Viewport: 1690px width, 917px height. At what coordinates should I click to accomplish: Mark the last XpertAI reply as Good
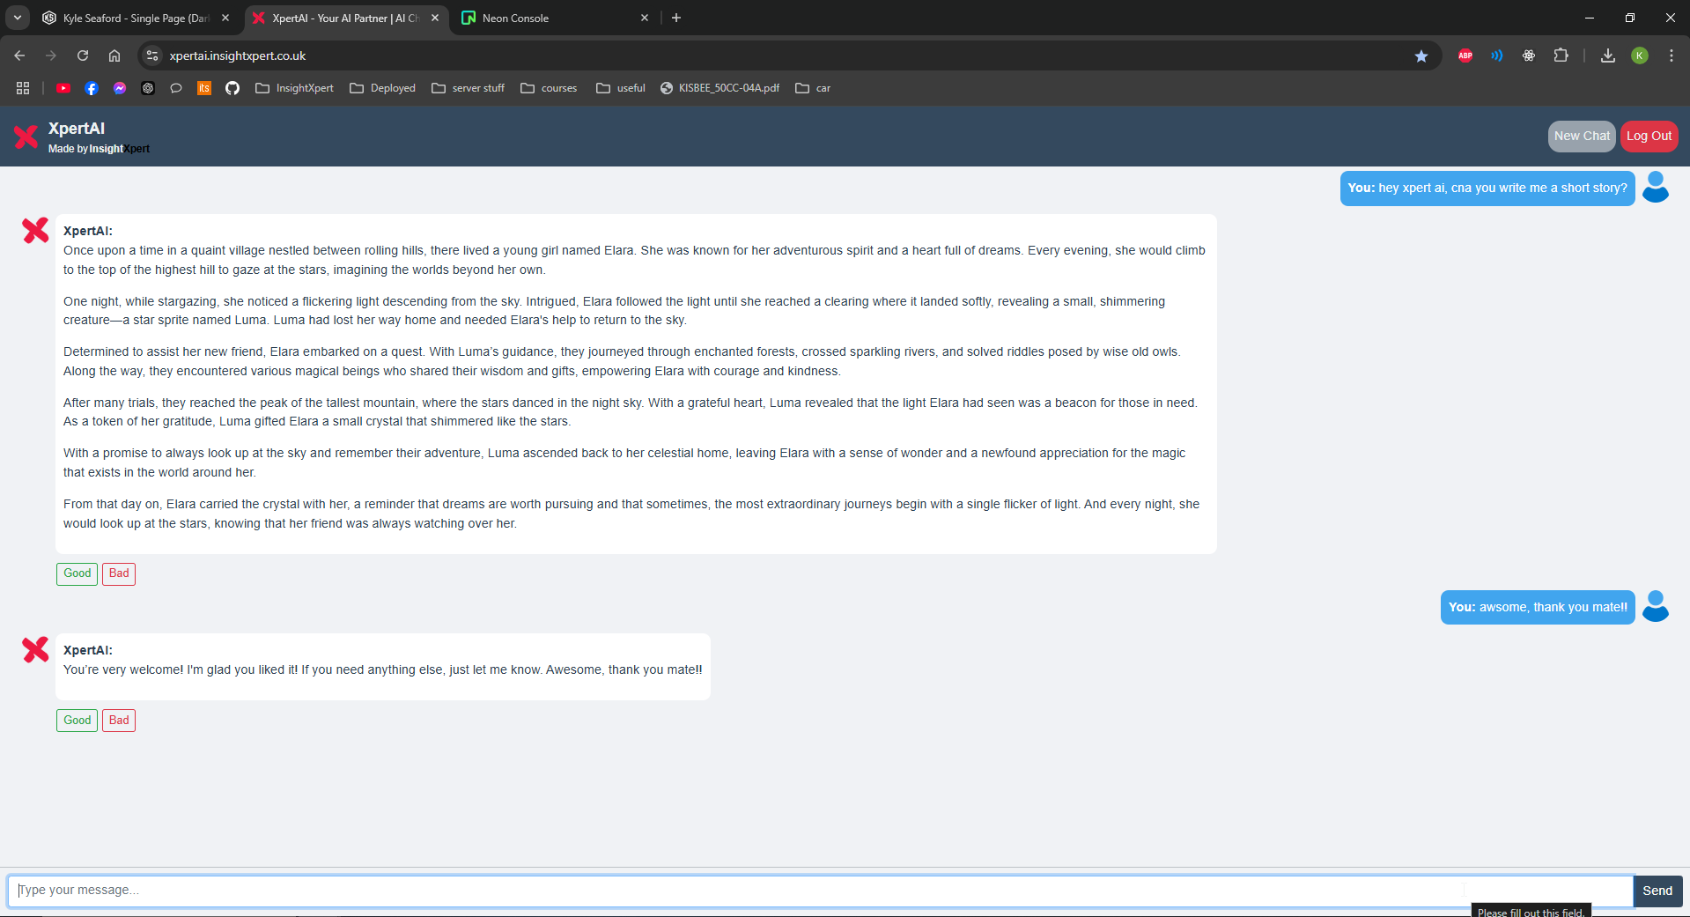(x=77, y=721)
